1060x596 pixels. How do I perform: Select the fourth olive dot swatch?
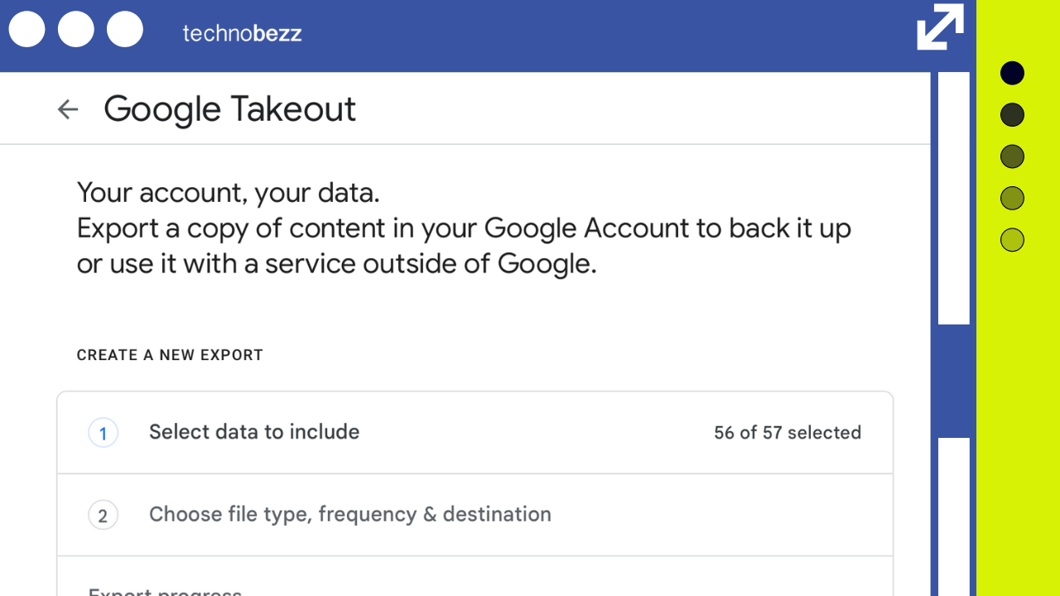1012,198
